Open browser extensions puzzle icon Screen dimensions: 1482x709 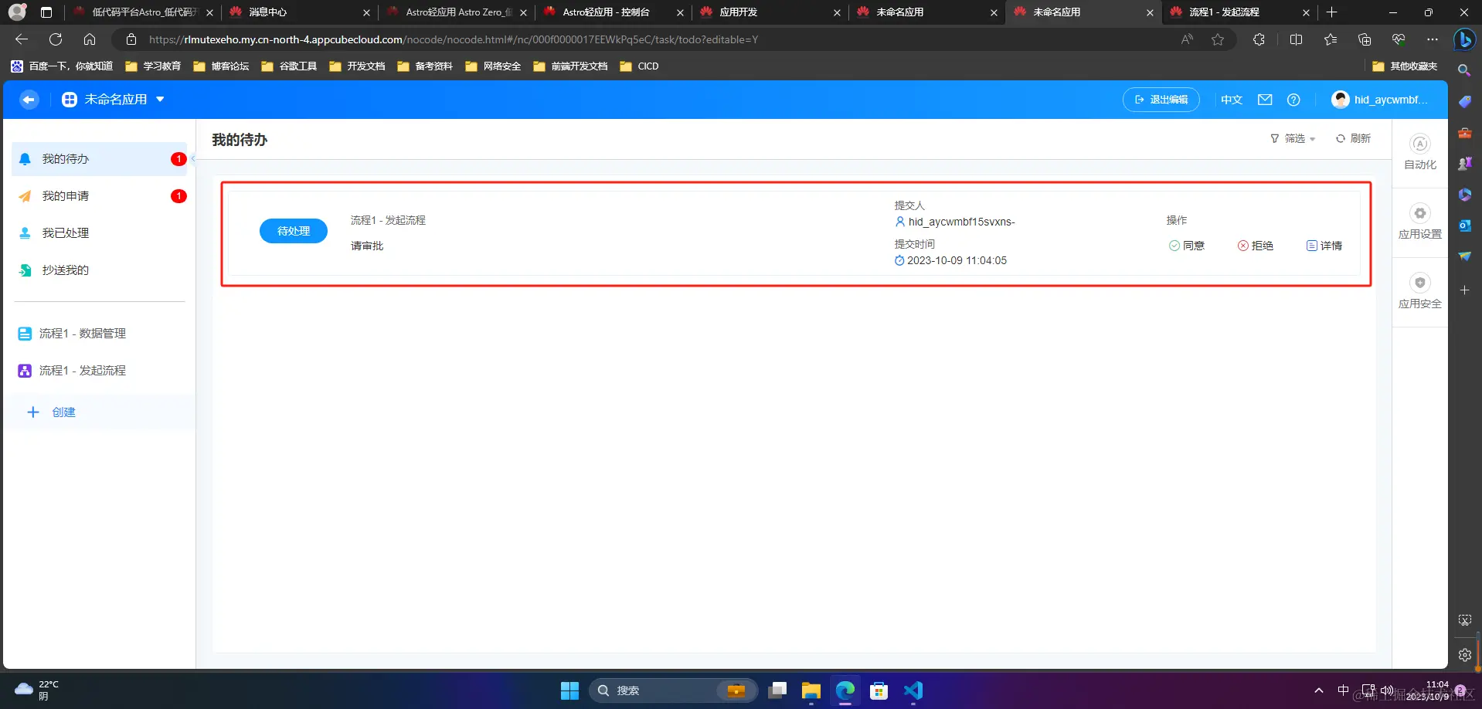(1259, 39)
